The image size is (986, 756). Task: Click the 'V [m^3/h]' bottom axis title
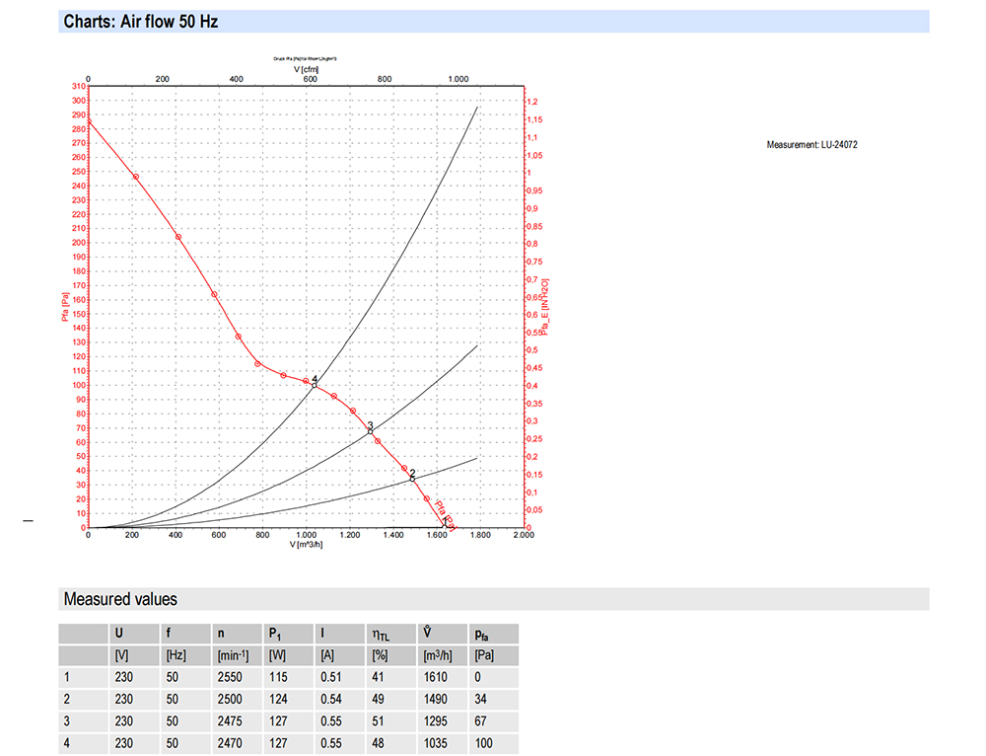(x=307, y=544)
